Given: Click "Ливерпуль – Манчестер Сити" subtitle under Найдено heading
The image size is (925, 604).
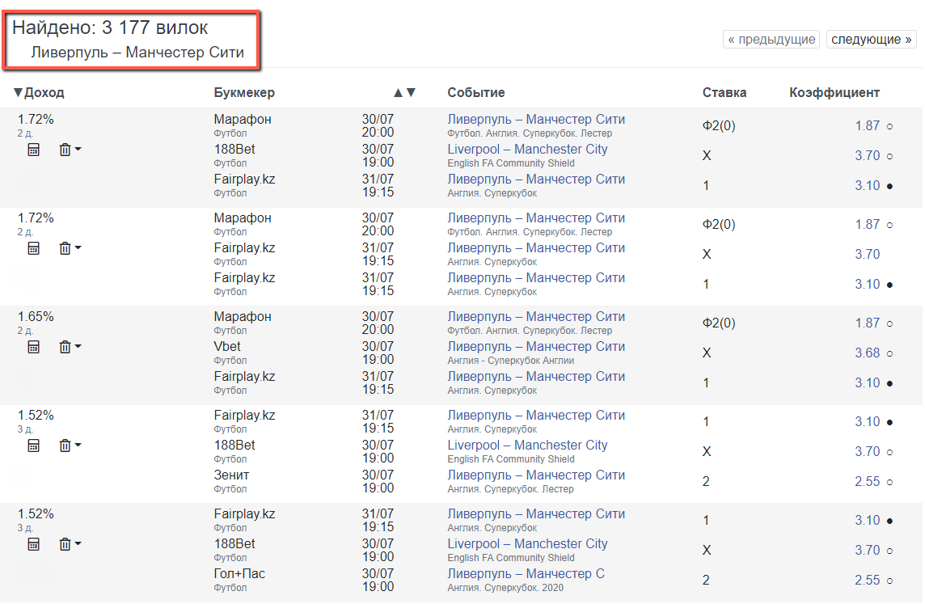Looking at the screenshot, I should (x=137, y=53).
